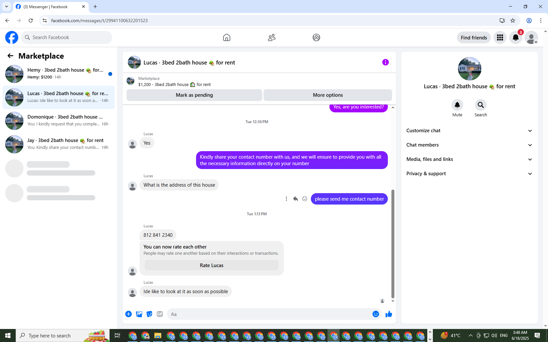Open the Chrome profile icon

pos(529,21)
